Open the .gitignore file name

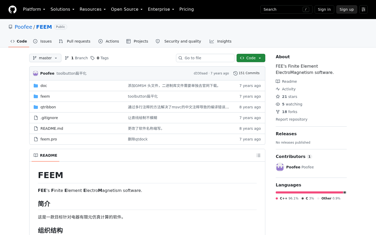click(x=49, y=118)
